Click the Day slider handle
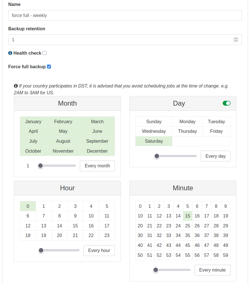This screenshot has width=250, height=284. coord(157,156)
